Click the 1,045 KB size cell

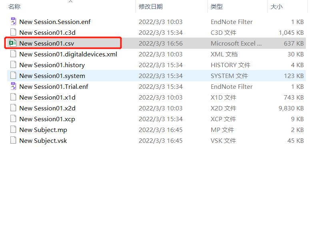[x=291, y=32]
